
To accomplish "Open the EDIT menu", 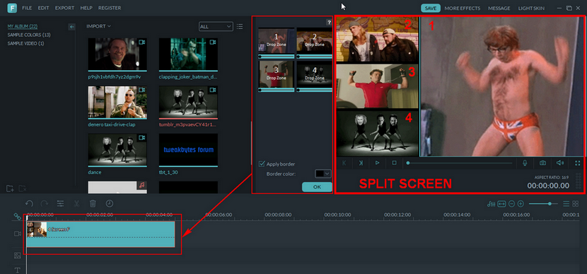I will tap(43, 8).
